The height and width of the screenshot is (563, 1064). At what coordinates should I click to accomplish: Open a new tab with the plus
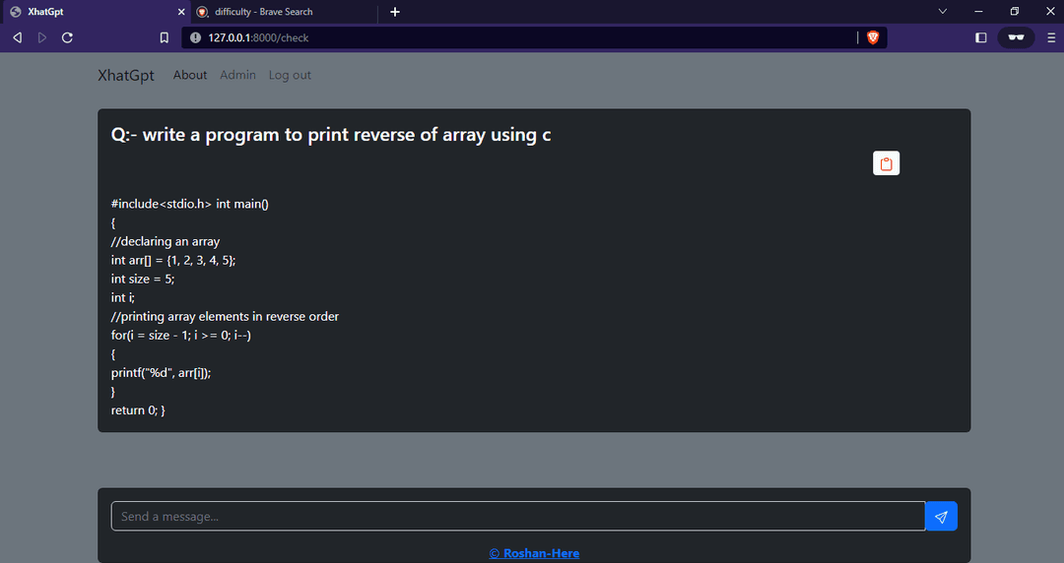pos(395,12)
